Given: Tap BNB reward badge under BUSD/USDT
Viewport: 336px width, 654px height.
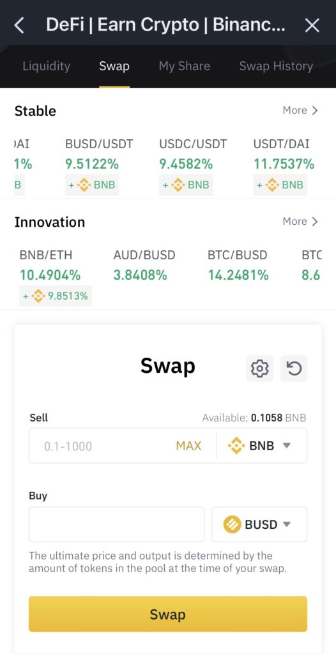Looking at the screenshot, I should click(x=92, y=185).
